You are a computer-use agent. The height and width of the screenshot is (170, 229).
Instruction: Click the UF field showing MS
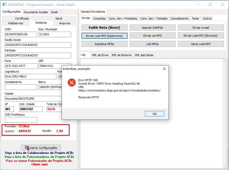9,109
